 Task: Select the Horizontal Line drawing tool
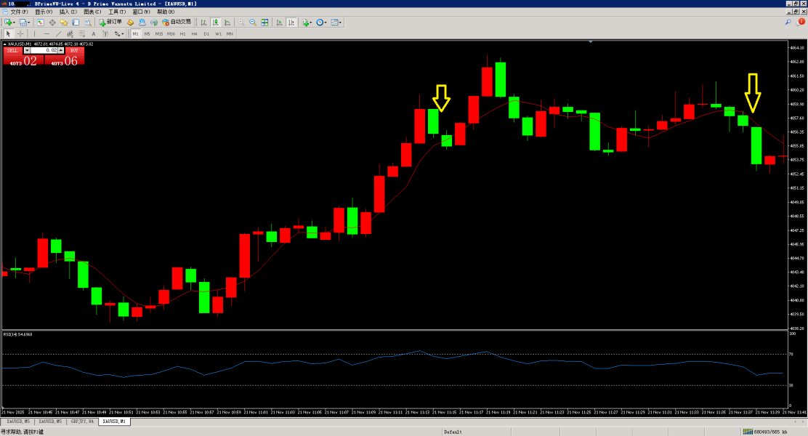click(x=47, y=33)
